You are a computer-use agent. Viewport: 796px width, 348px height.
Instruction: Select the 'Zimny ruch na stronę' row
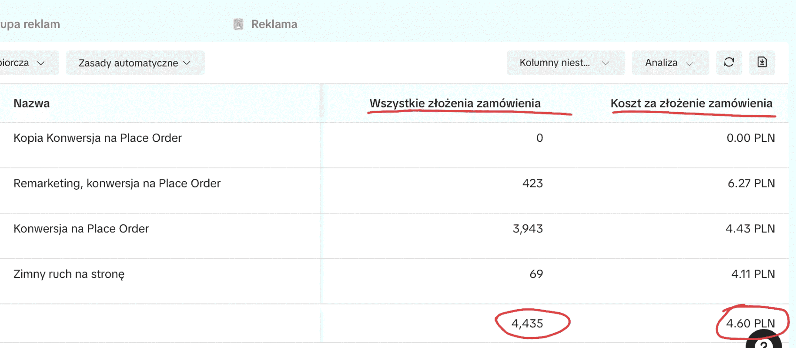[x=70, y=274]
